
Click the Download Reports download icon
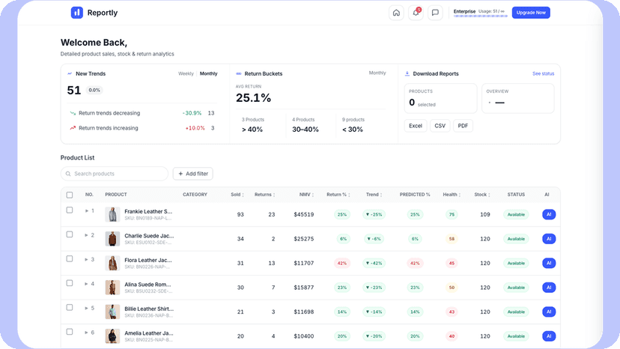(407, 73)
